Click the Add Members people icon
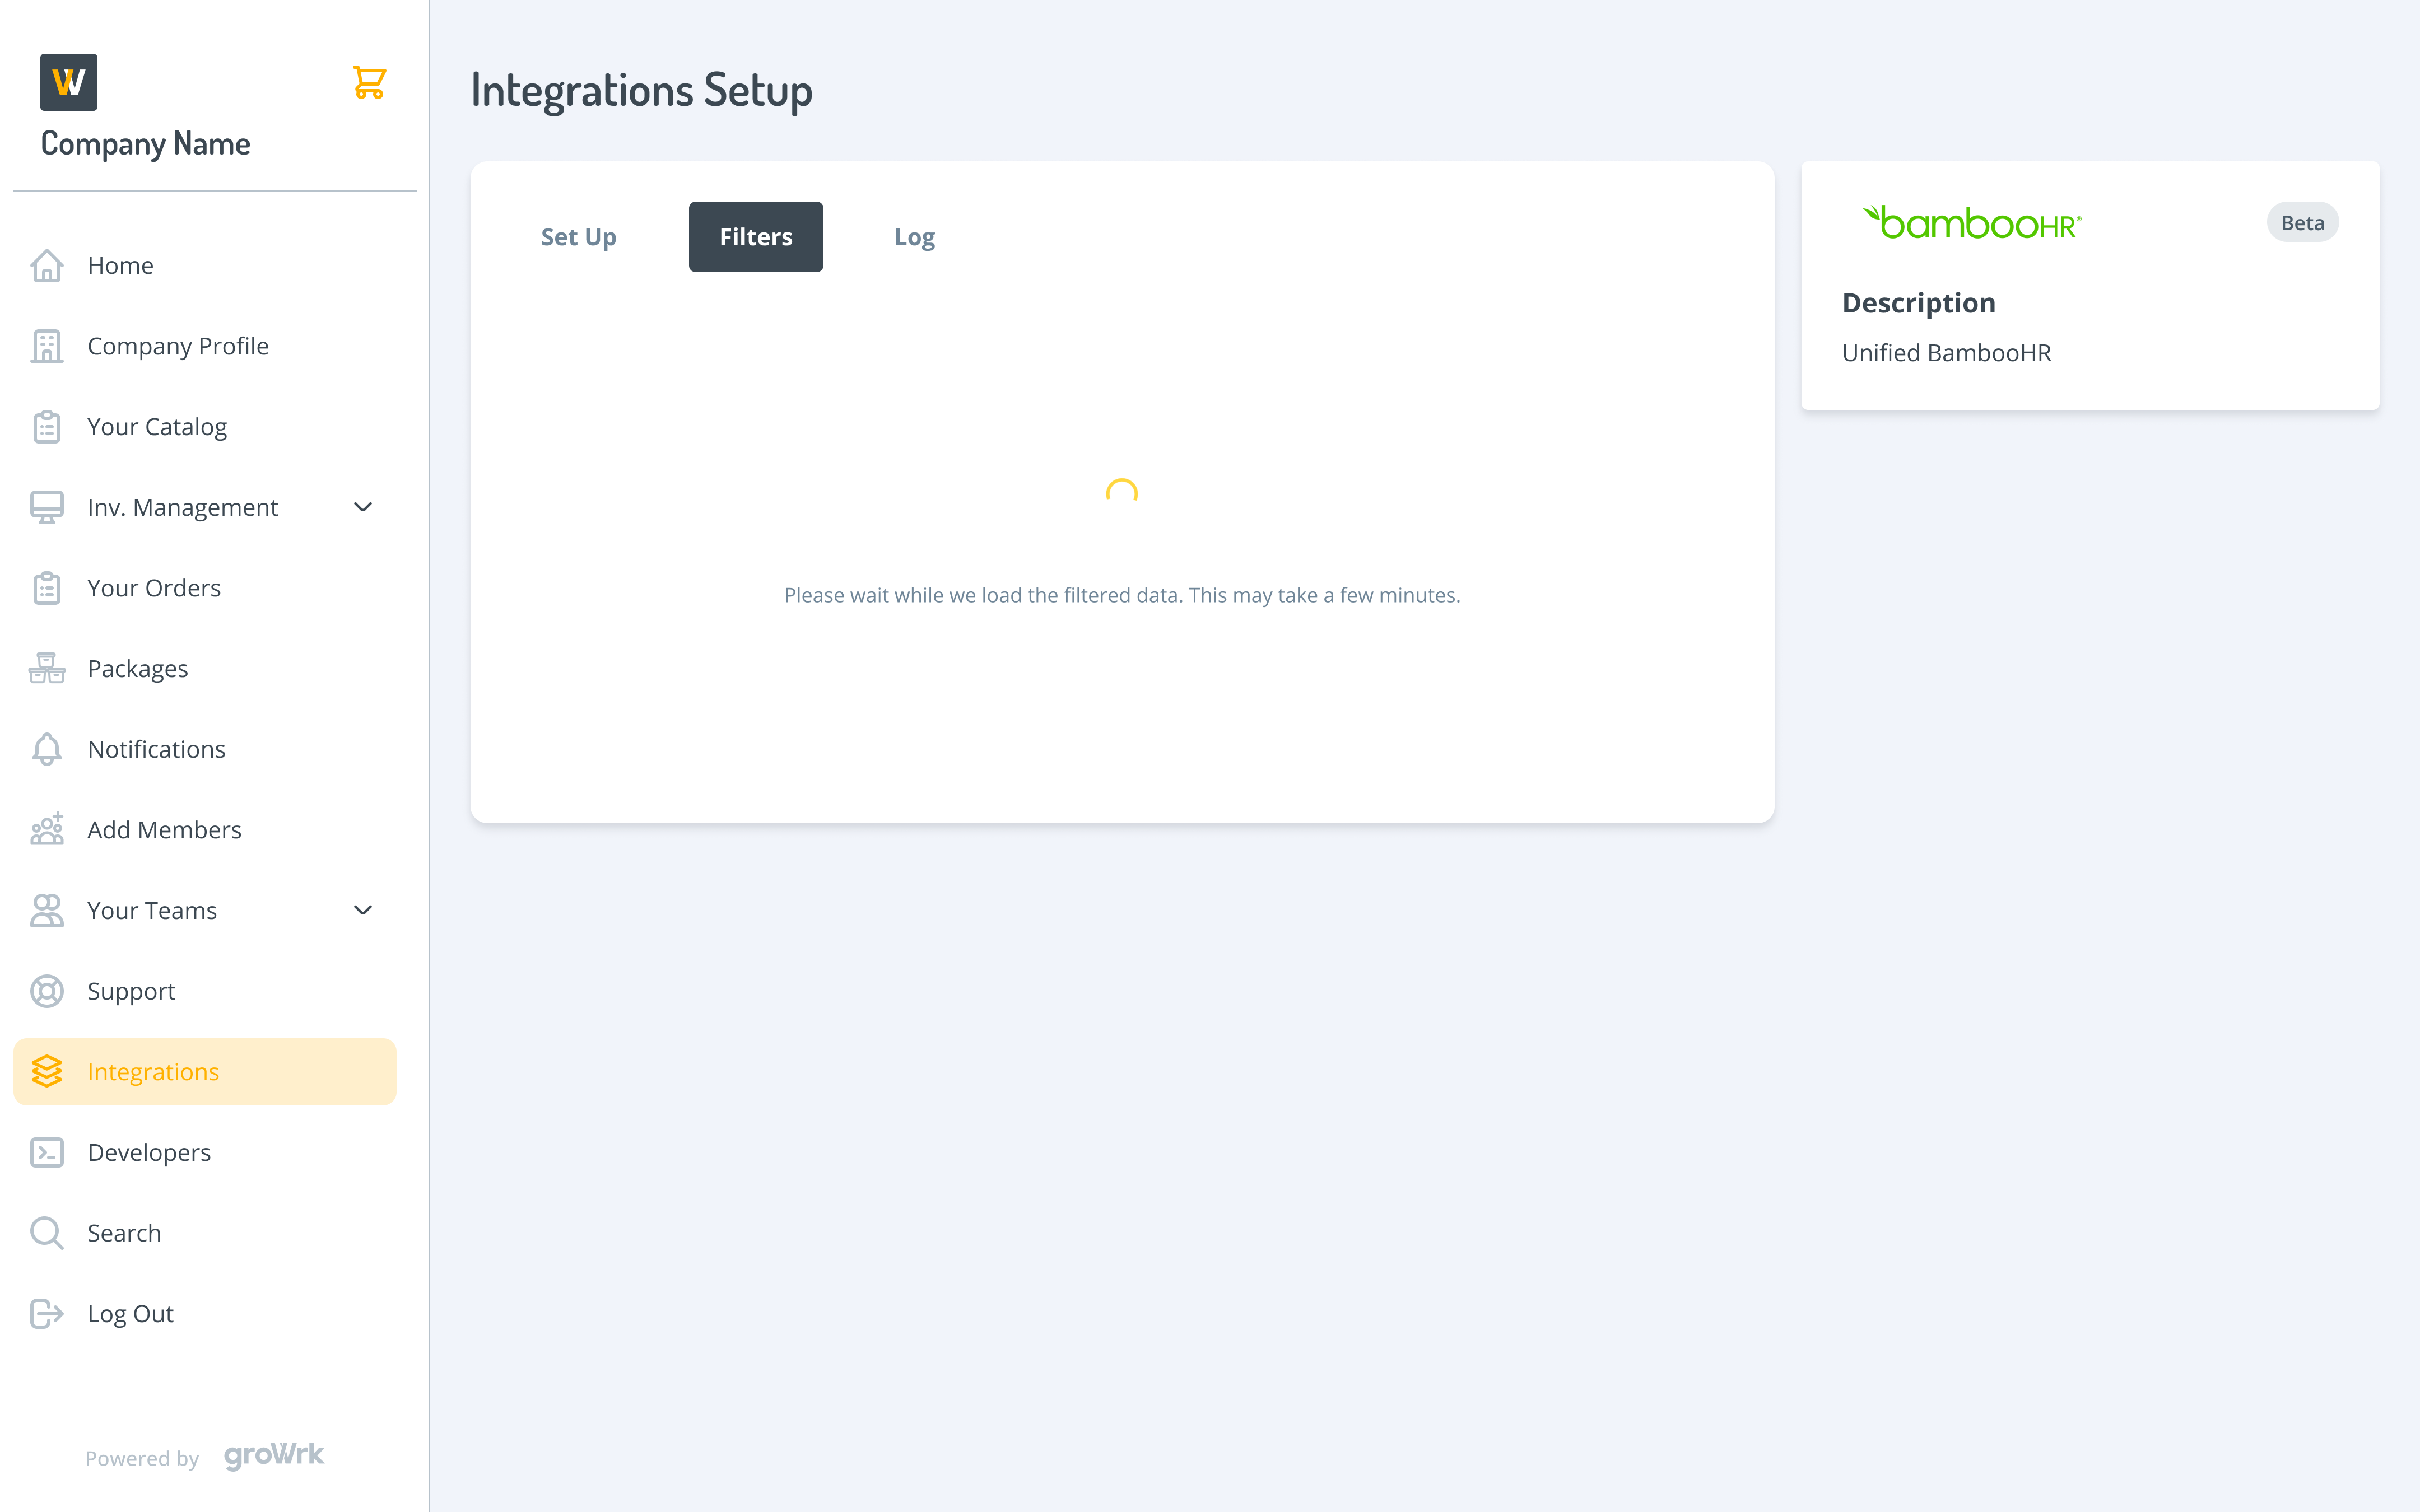The width and height of the screenshot is (2420, 1512). pos(46,830)
